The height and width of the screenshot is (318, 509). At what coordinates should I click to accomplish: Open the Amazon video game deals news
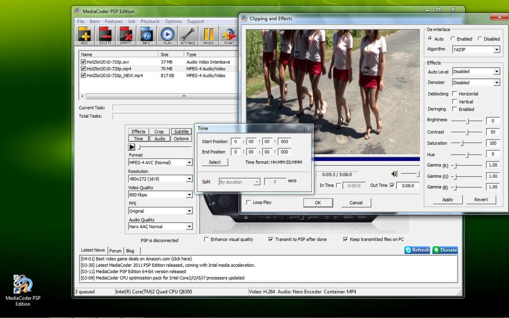136,259
